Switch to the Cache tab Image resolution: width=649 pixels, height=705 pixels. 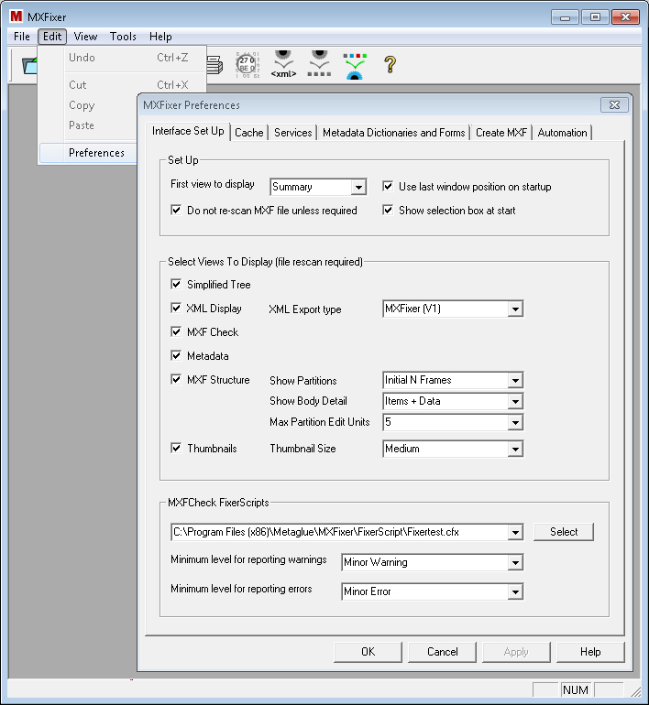[x=249, y=133]
